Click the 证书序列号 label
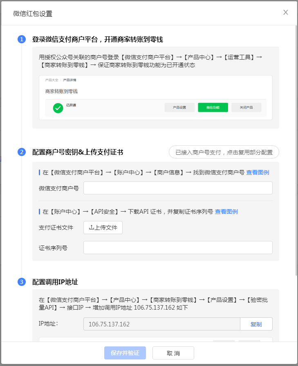The width and height of the screenshot is (298, 366). [x=53, y=248]
